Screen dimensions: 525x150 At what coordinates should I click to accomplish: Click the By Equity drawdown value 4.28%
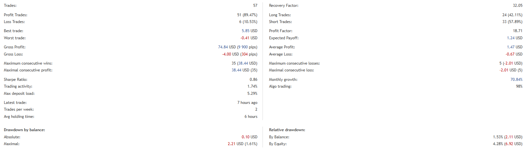click(497, 144)
